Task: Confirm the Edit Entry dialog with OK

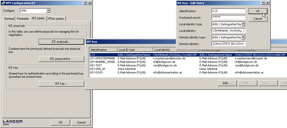Action: click(258, 11)
